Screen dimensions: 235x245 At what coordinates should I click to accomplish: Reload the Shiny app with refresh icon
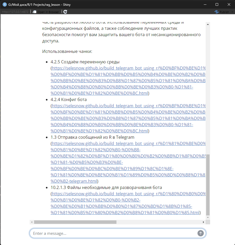tap(65, 12)
